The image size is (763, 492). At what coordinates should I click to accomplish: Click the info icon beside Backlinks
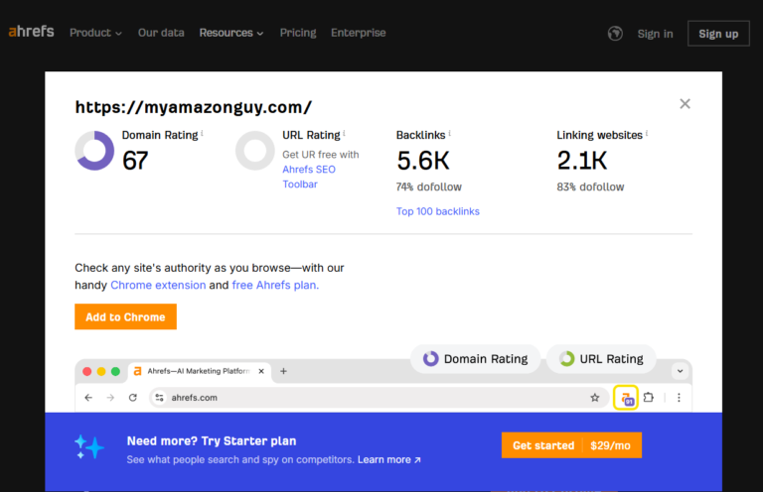(450, 133)
